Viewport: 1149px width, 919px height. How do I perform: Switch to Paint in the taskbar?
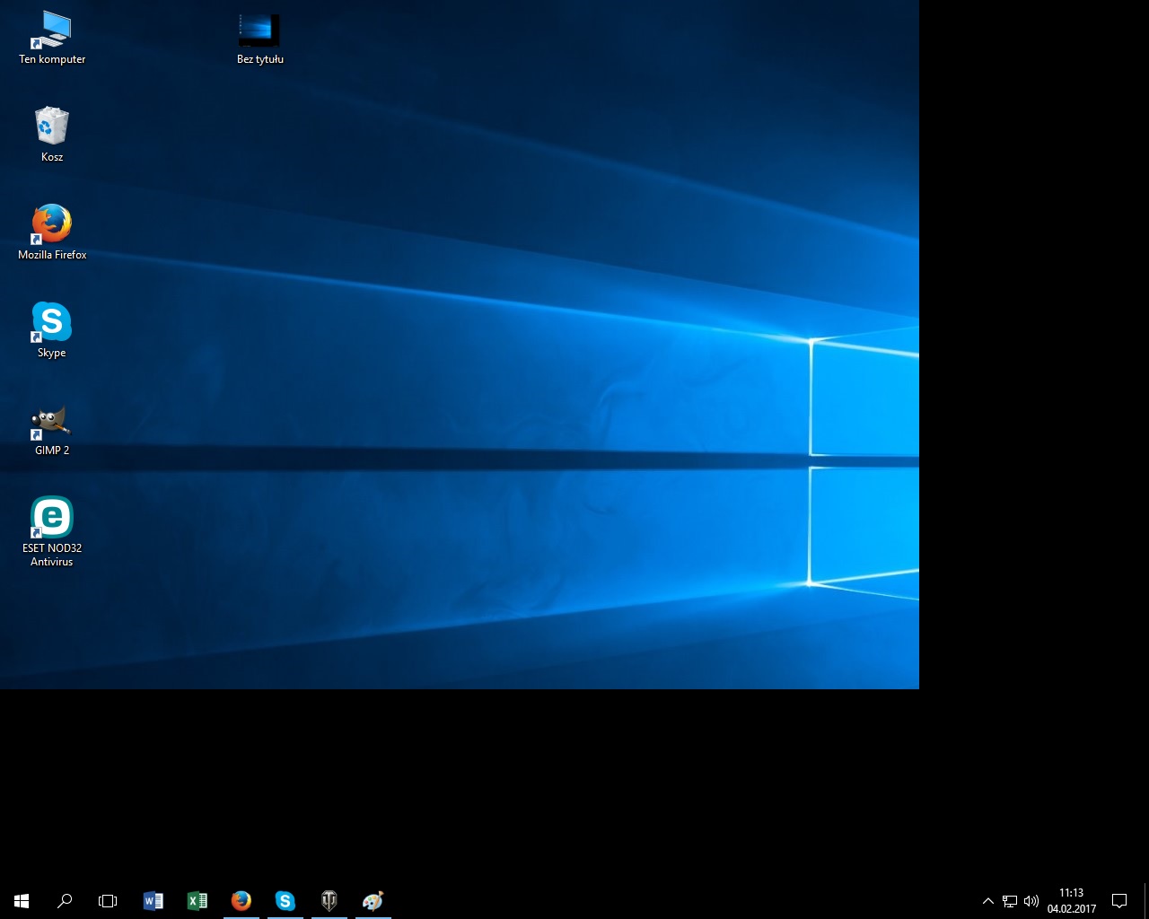[373, 900]
